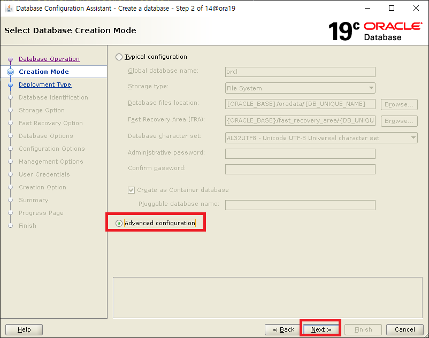The width and height of the screenshot is (429, 338).
Task: Click Progress Page step in sidebar
Action: pos(41,213)
